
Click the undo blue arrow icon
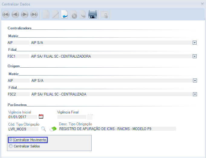(64, 14)
